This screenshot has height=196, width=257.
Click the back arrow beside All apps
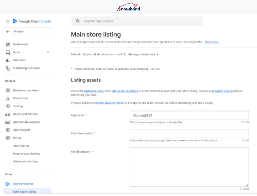[8, 32]
